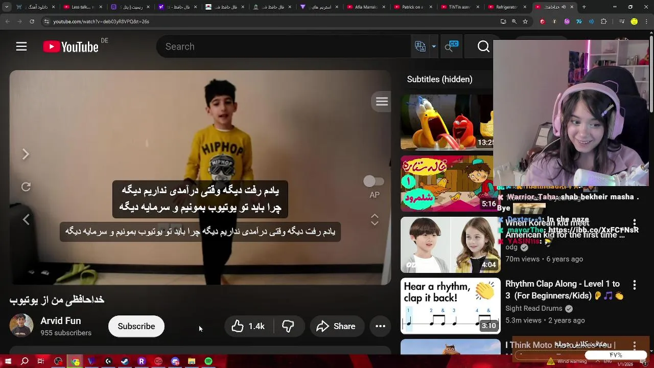
Task: Open File Explorer from taskbar
Action: pos(192,361)
